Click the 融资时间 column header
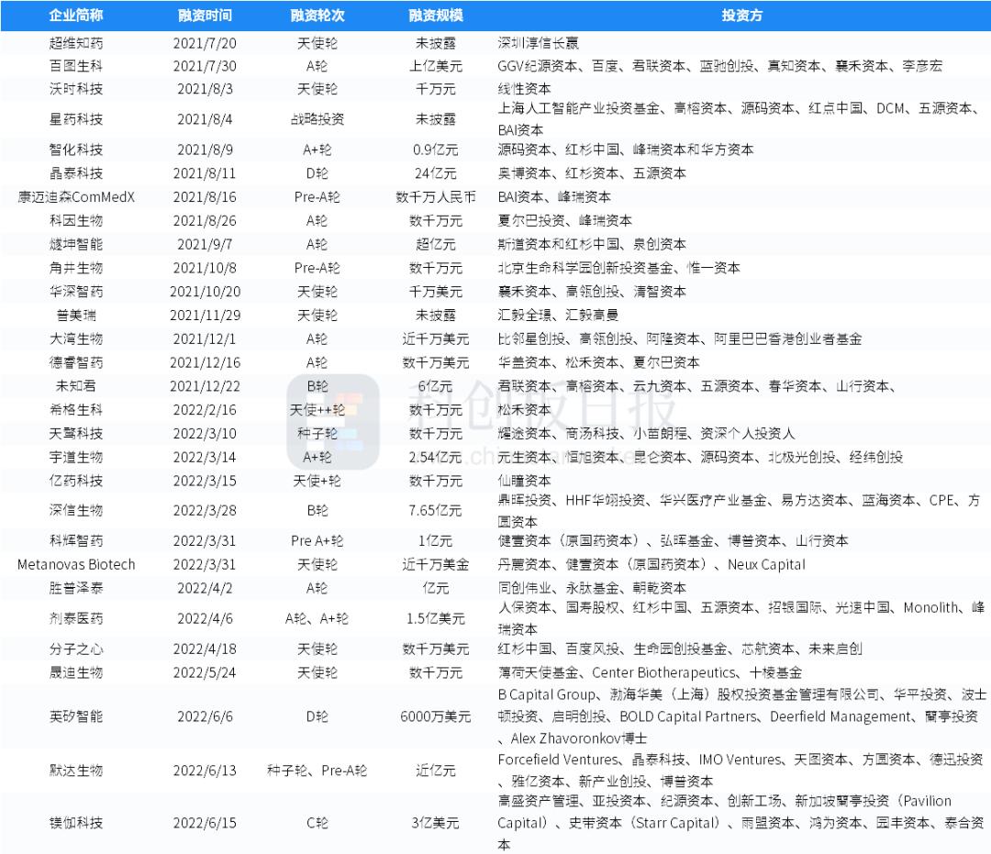Image resolution: width=991 pixels, height=854 pixels. pos(205,16)
